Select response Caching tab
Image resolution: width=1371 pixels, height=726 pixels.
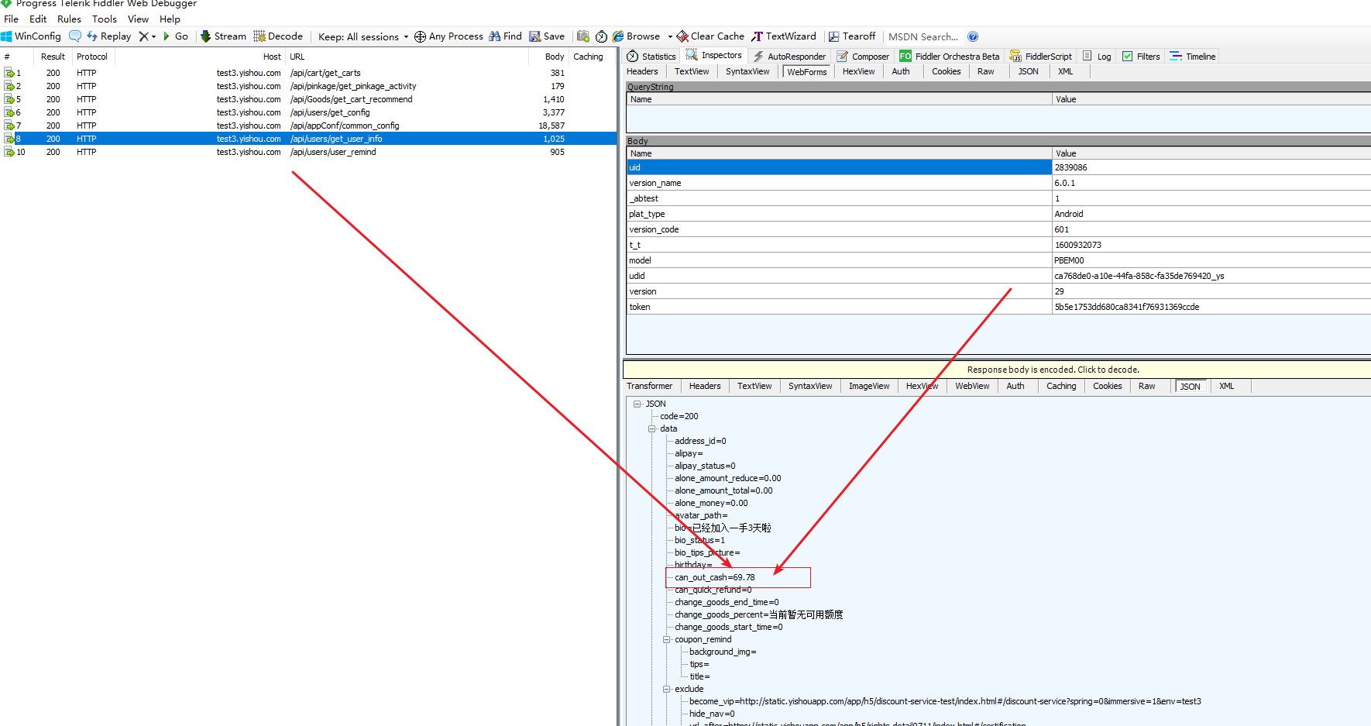[1061, 386]
